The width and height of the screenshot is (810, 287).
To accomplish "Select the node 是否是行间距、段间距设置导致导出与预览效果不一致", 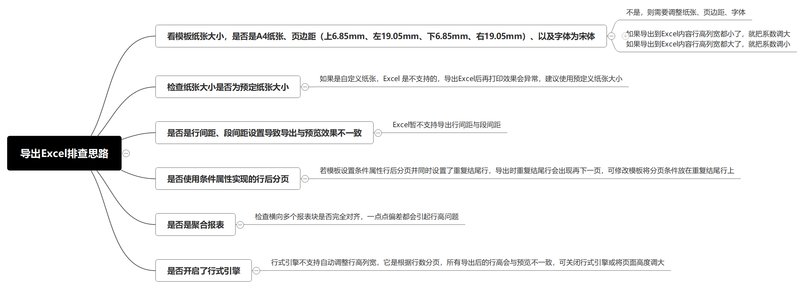I will pos(264,133).
